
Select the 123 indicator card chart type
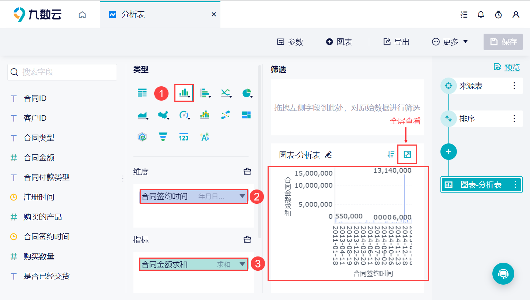tap(183, 136)
